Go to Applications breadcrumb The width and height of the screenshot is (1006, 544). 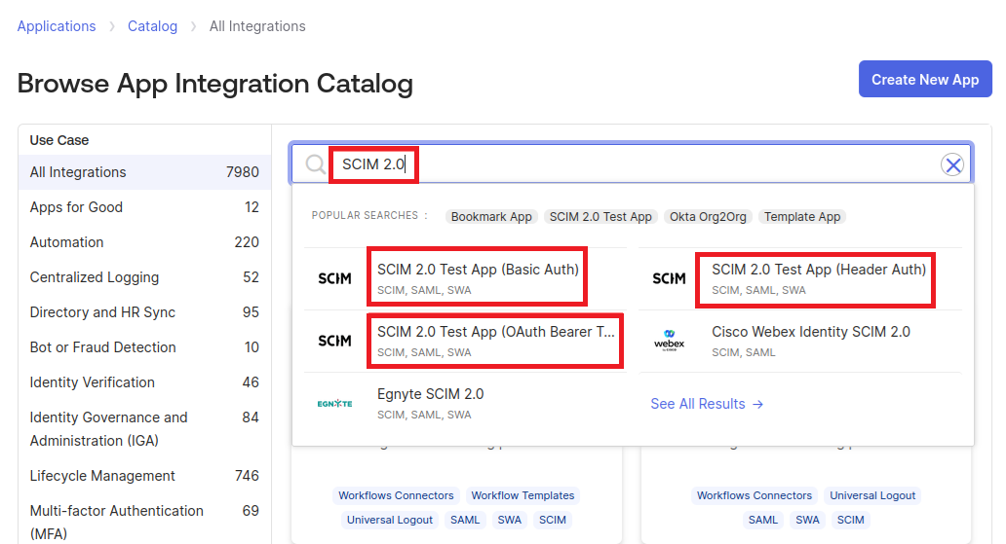(57, 26)
